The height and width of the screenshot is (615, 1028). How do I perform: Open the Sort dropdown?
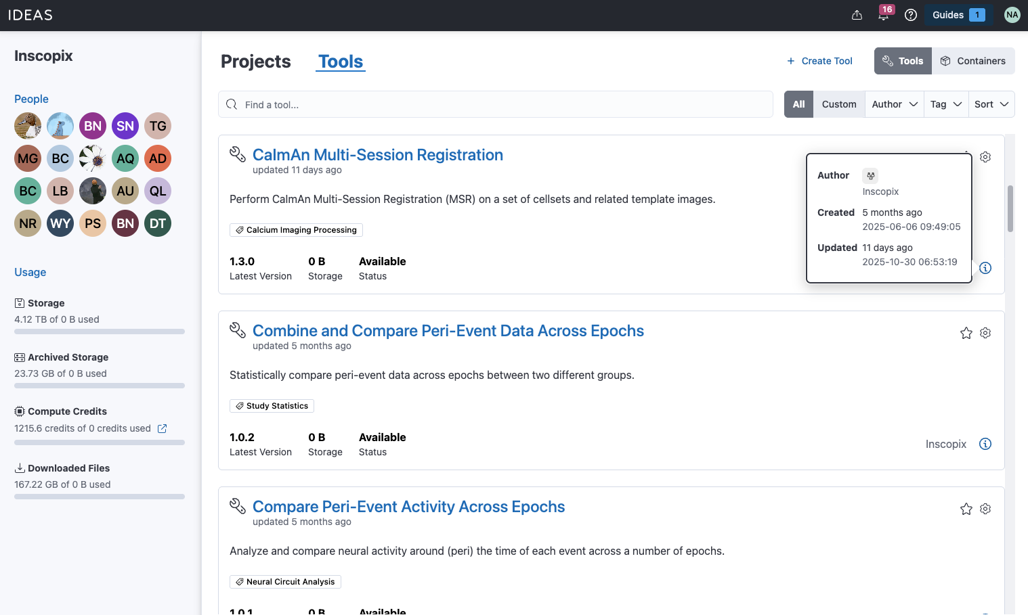(991, 104)
